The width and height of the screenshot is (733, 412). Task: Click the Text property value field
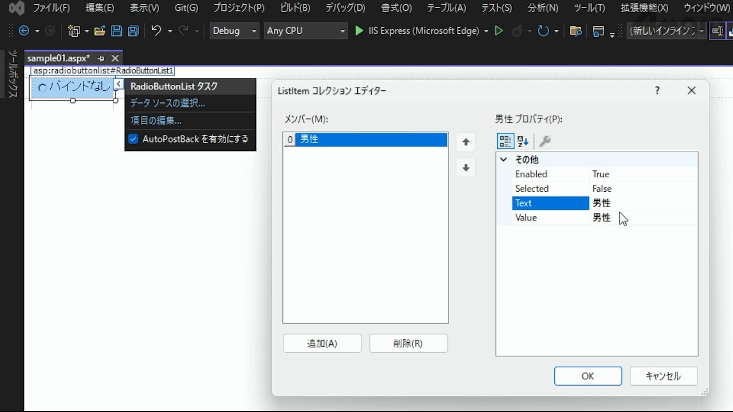tap(643, 203)
